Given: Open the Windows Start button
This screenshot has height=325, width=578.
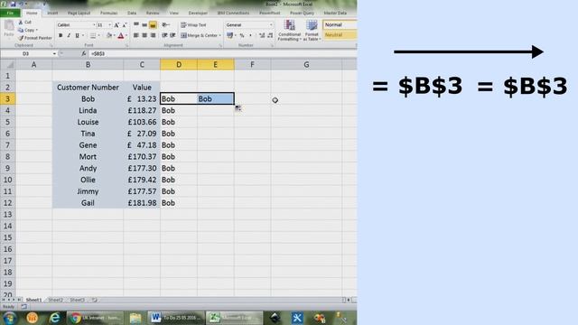Looking at the screenshot, I should point(9,318).
